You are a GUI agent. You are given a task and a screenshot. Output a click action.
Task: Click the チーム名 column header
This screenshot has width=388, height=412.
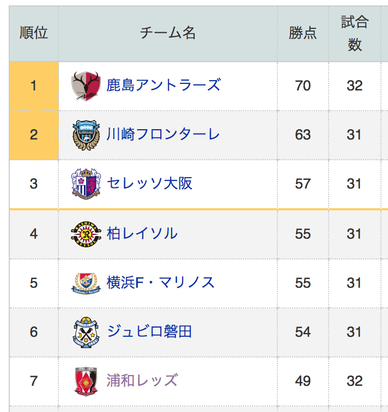168,34
